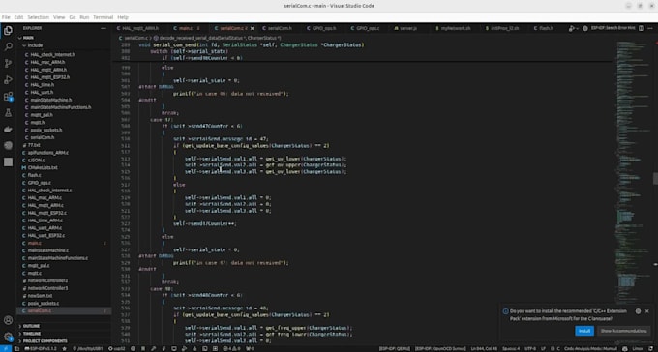Click the Show Recommendations button
Image resolution: width=658 pixels, height=352 pixels.
(x=623, y=331)
